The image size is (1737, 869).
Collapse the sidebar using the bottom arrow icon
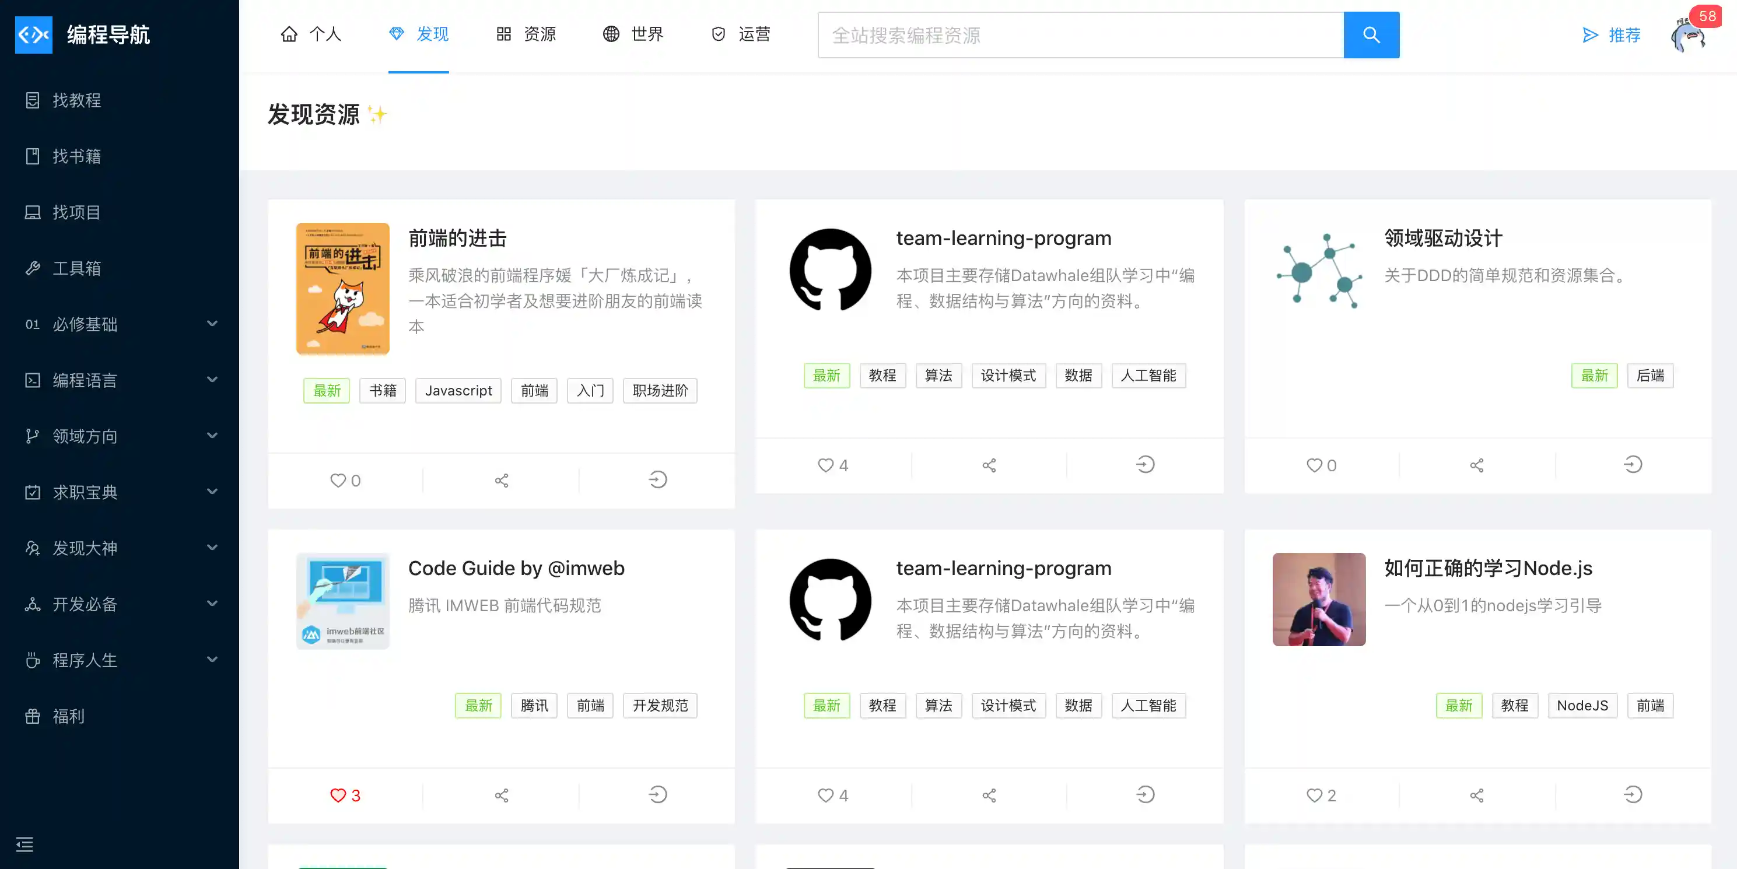point(24,845)
